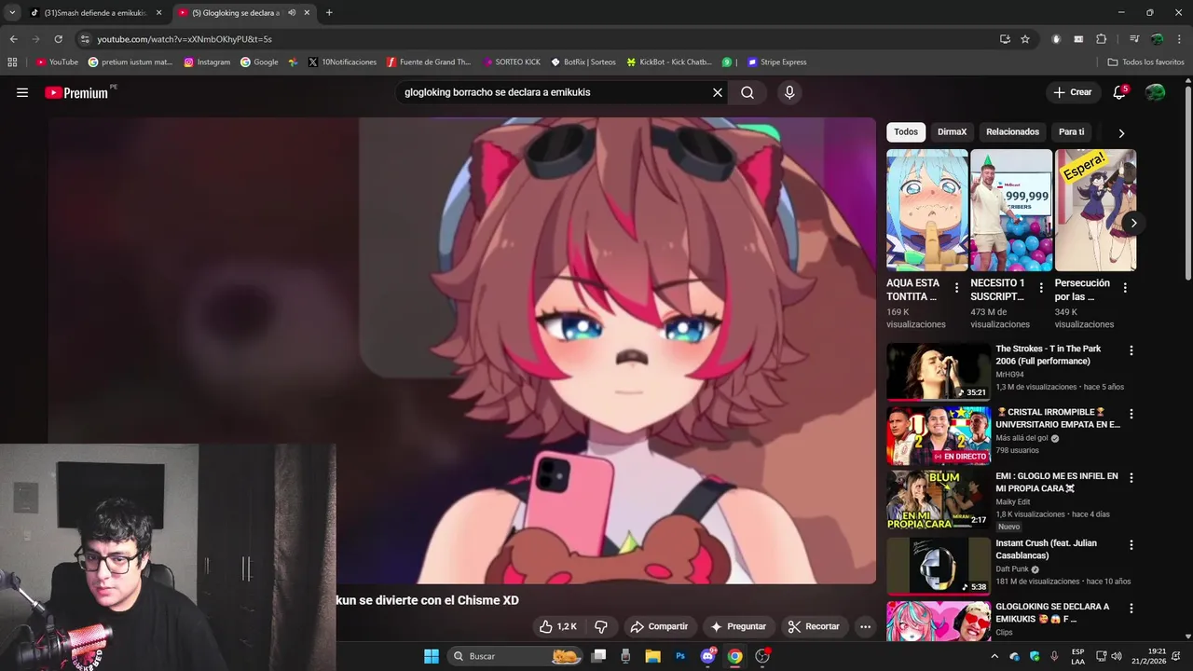Image resolution: width=1193 pixels, height=671 pixels.
Task: Open options for The Strokes video
Action: 1131,350
